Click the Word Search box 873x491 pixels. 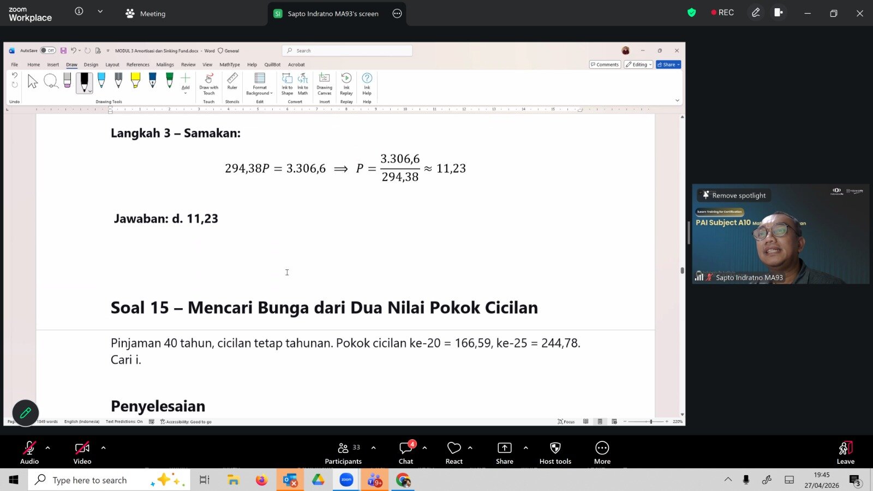348,51
